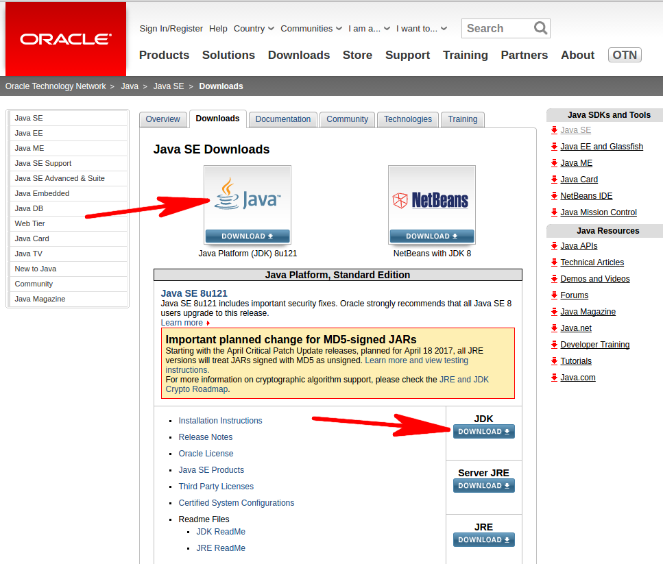This screenshot has height=564, width=663.
Task: Open the Release Notes link
Action: coord(206,437)
